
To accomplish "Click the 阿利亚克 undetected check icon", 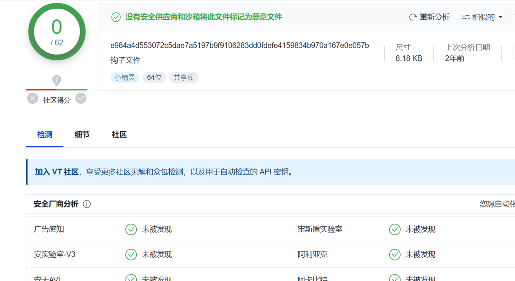I will point(395,255).
